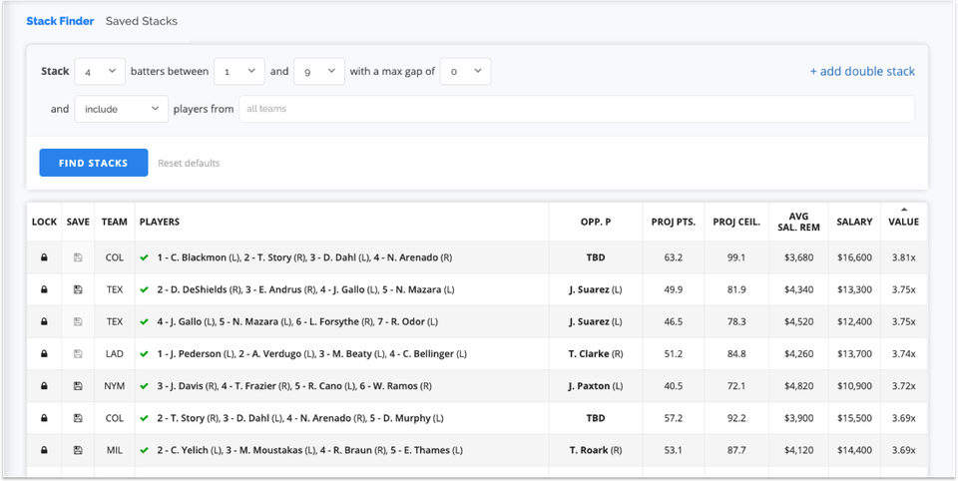Viewport: 958px width, 481px height.
Task: Click green checkmark in TEX DeShields row
Action: pyautogui.click(x=144, y=289)
